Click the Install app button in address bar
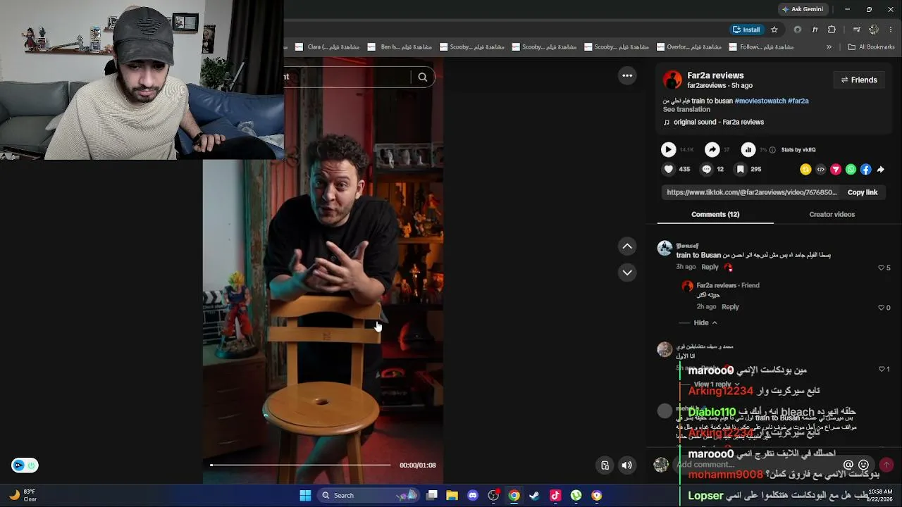 point(746,30)
